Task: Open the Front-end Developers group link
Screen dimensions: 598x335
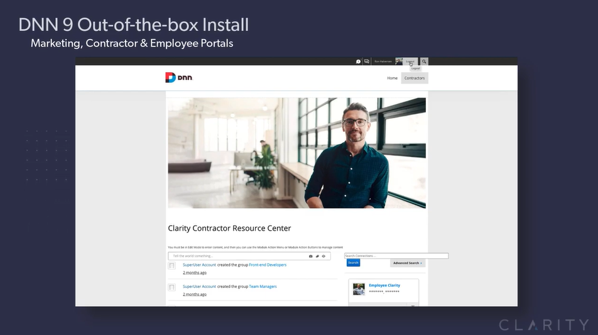Action: (268, 265)
